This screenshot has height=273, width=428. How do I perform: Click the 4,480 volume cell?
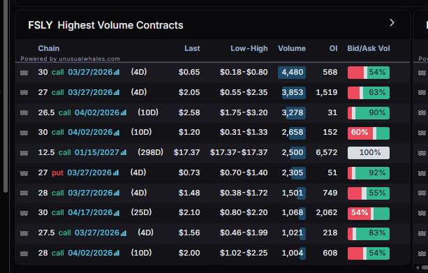click(x=292, y=73)
